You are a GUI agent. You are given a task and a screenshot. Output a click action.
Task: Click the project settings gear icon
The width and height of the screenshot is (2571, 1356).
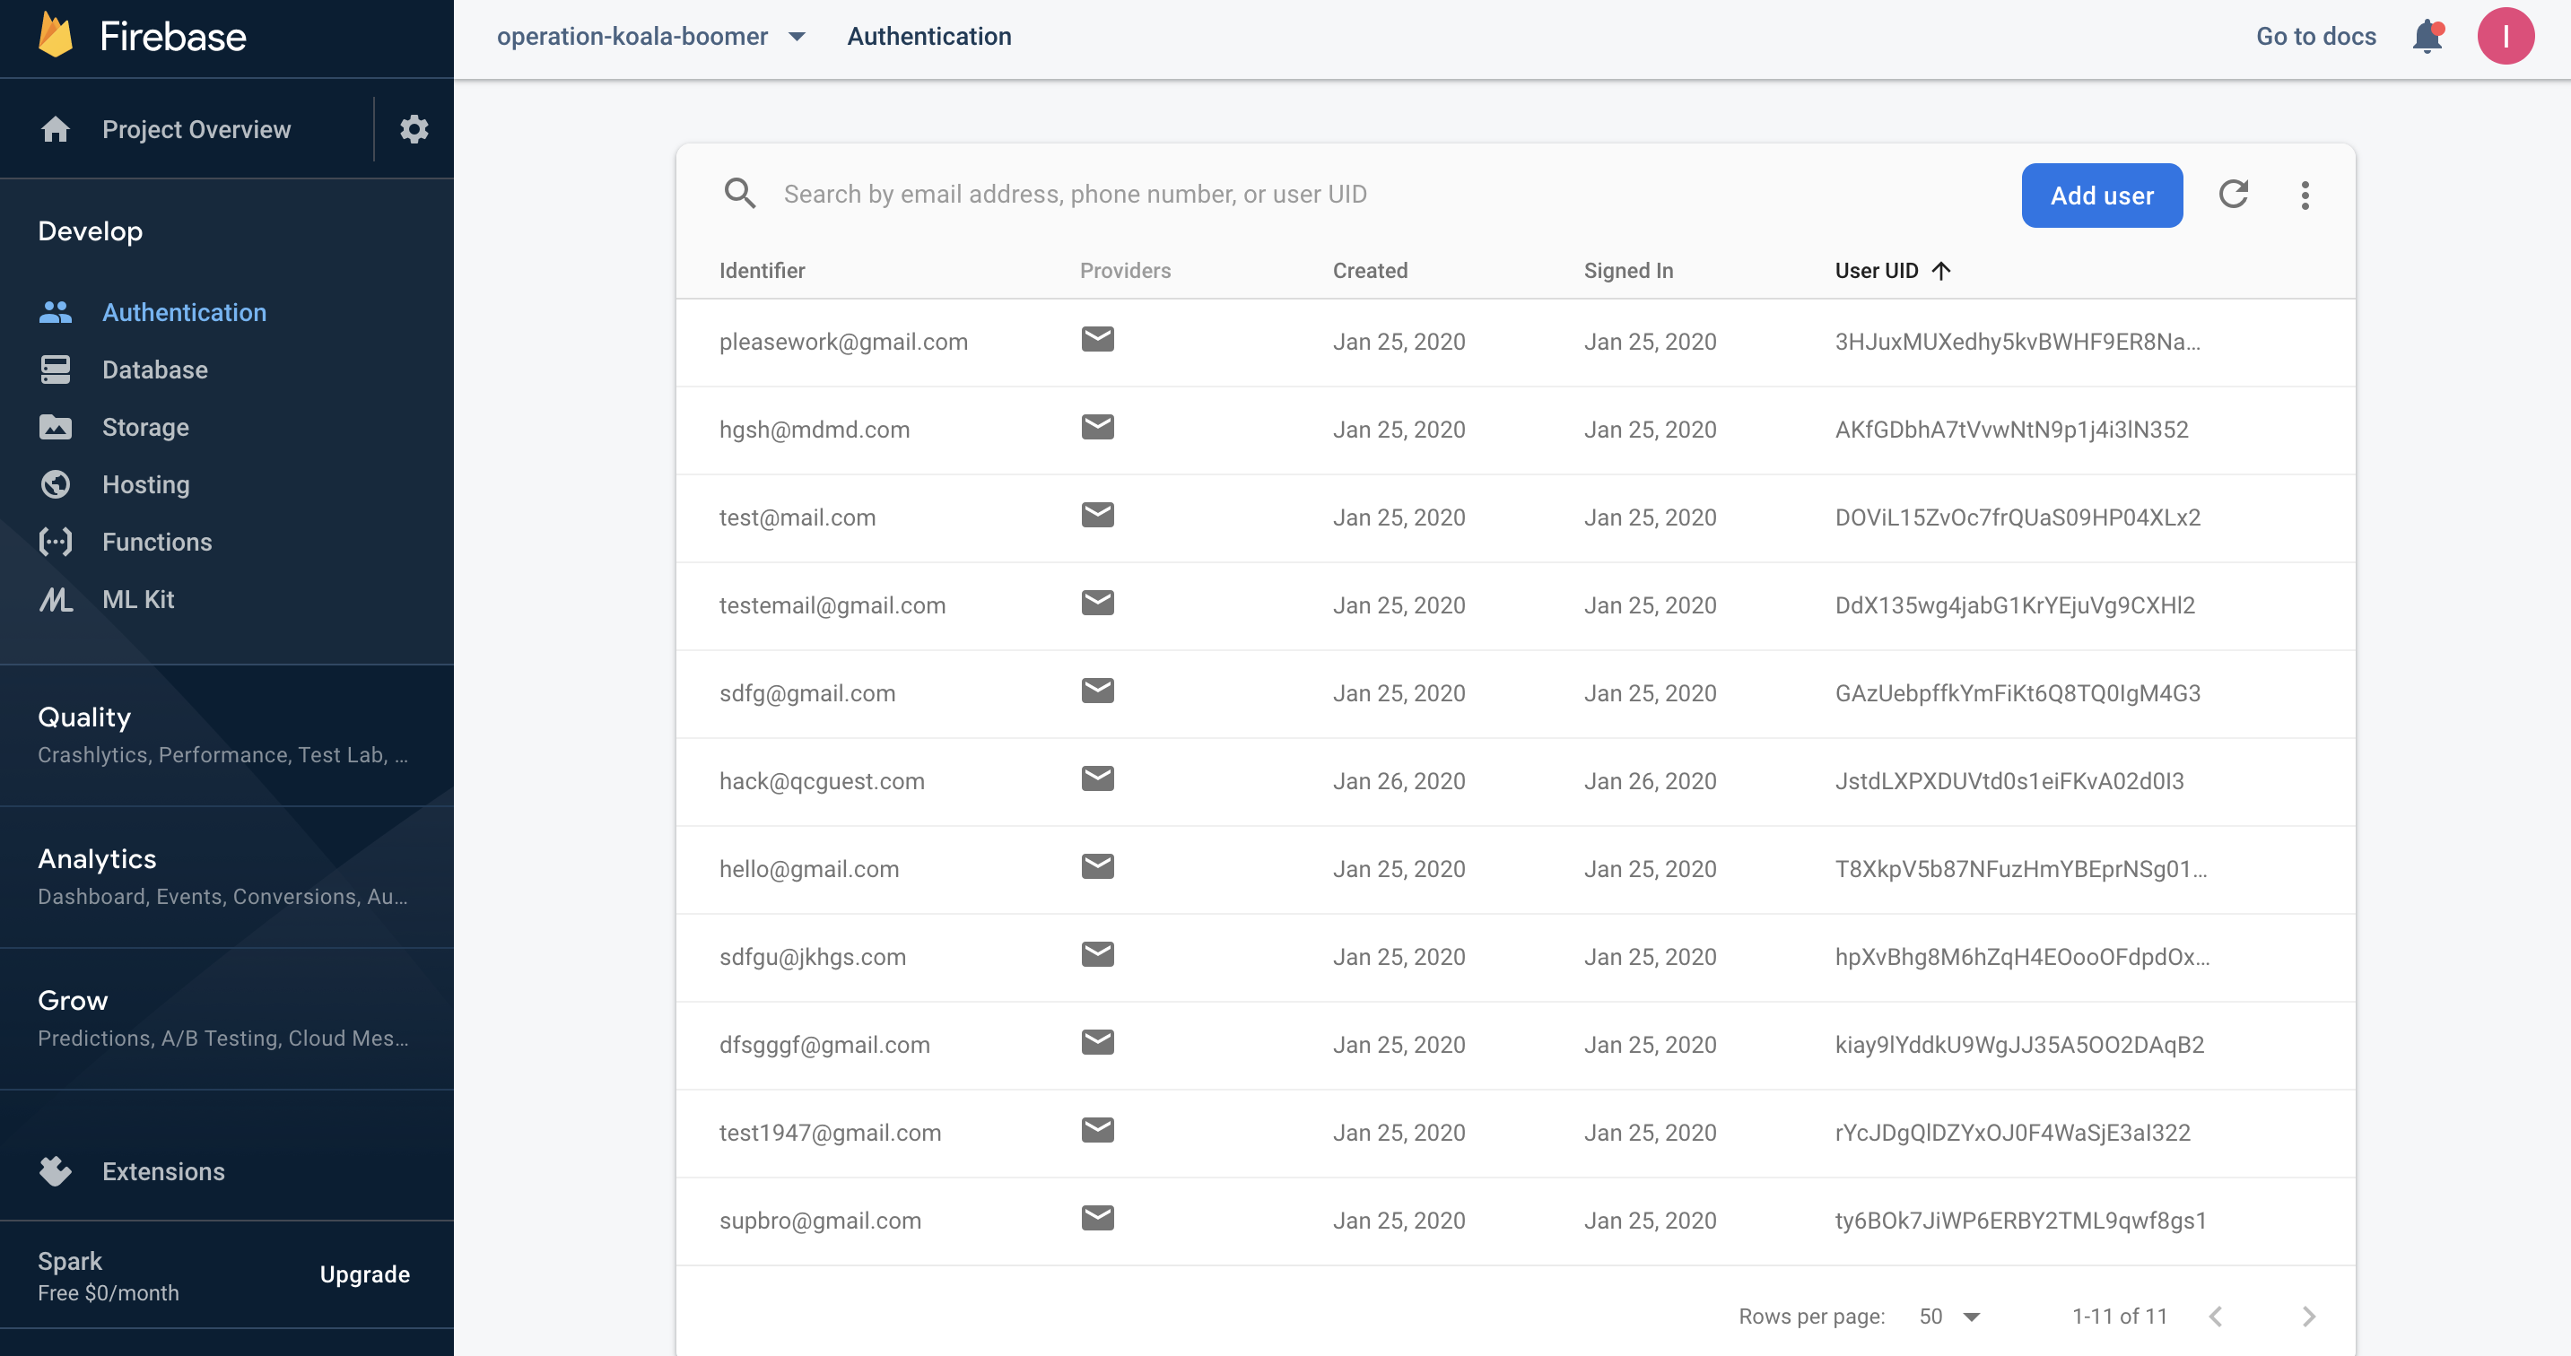click(x=414, y=129)
